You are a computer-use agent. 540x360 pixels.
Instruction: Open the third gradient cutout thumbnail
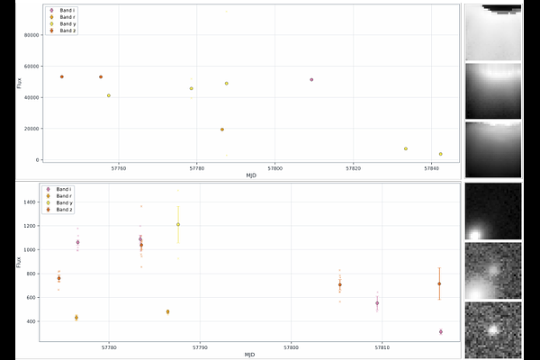[x=493, y=149]
